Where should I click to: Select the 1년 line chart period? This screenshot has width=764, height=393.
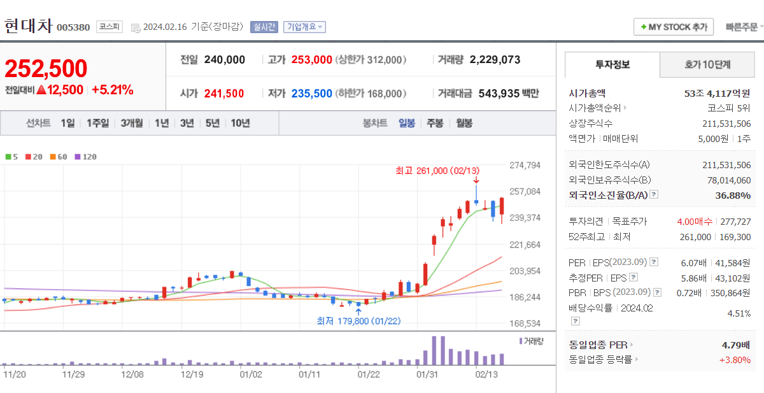162,124
